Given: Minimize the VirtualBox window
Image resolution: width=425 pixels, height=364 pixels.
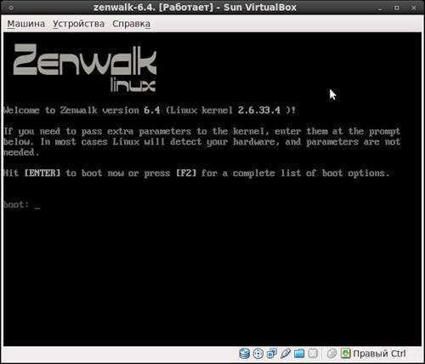Looking at the screenshot, I should click(380, 8).
